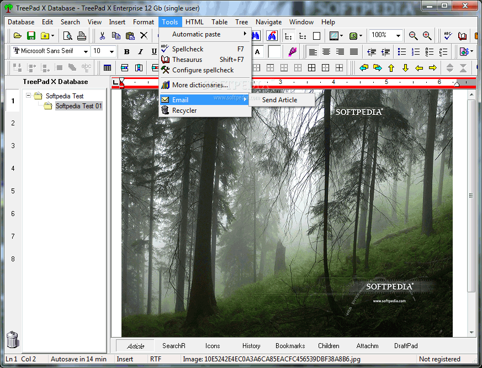Toggle Bold formatting
The height and width of the screenshot is (368, 482).
click(x=126, y=52)
